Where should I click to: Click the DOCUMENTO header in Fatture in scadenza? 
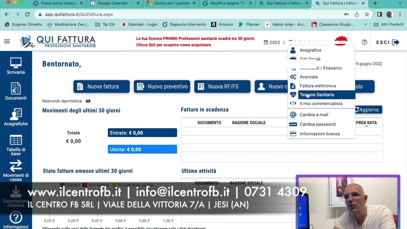point(209,123)
